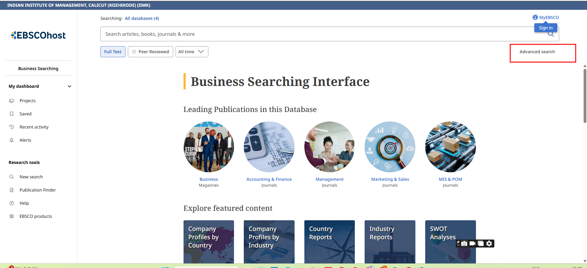Viewport: 587px width, 268px height.
Task: Click the video recorder icon
Action: [472, 244]
